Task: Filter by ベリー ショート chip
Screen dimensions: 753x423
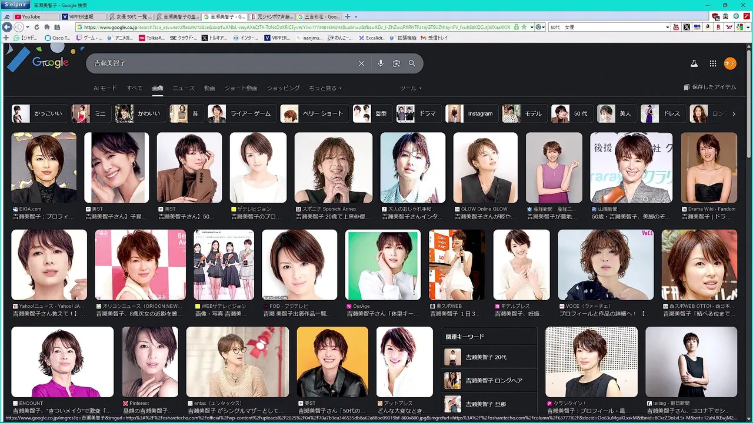Action: point(314,113)
